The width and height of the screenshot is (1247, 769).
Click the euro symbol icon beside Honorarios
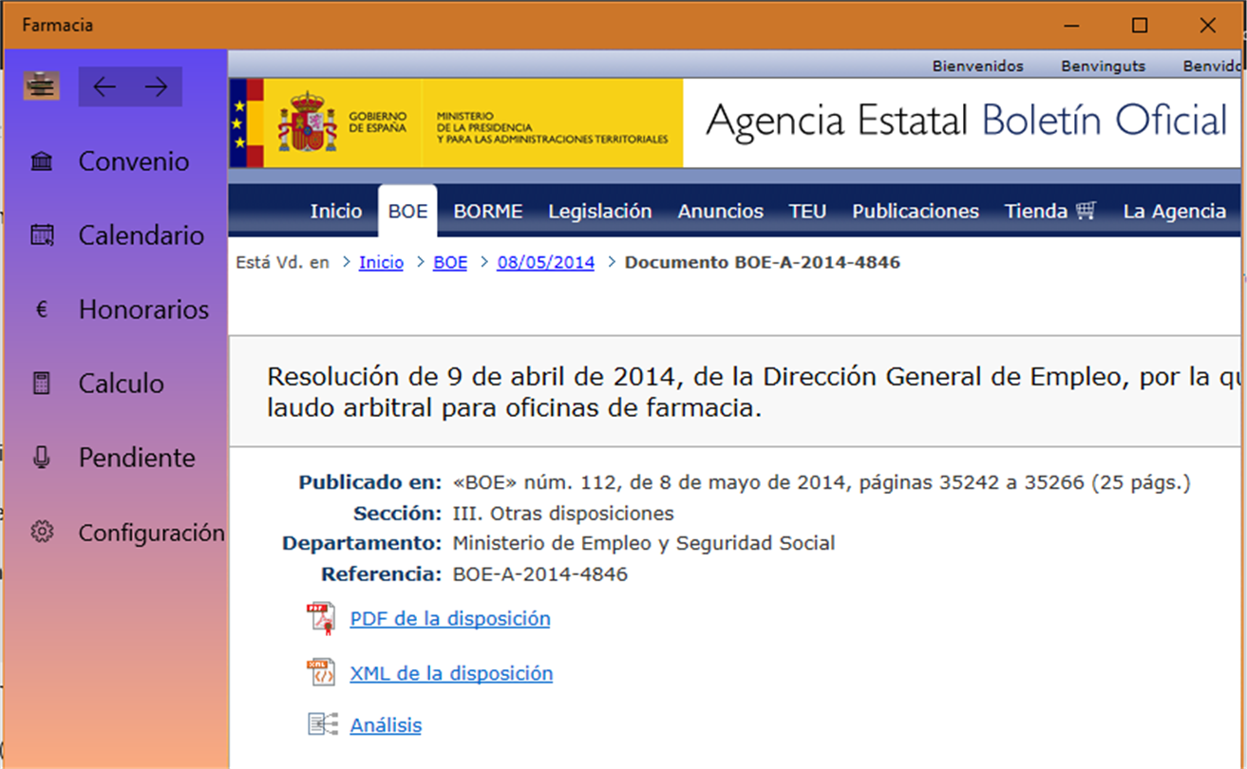[42, 309]
